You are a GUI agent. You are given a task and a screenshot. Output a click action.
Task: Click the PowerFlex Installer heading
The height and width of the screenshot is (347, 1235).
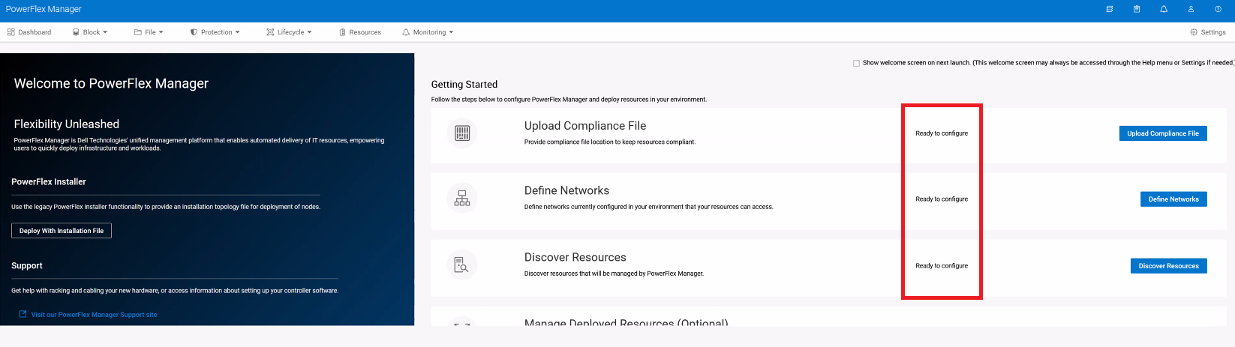[49, 182]
